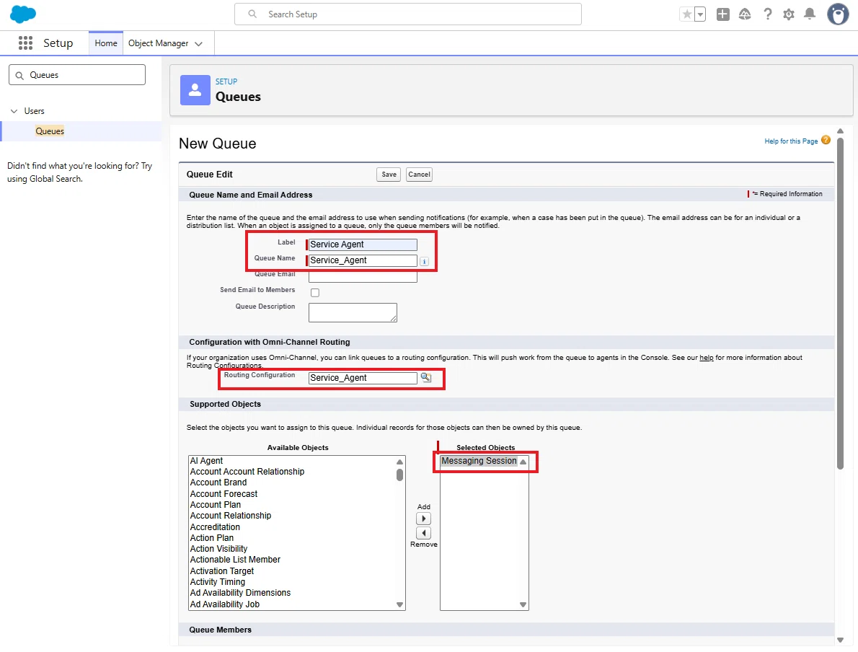The width and height of the screenshot is (858, 652).
Task: Select Action Plan in Available Objects
Action: (x=212, y=538)
